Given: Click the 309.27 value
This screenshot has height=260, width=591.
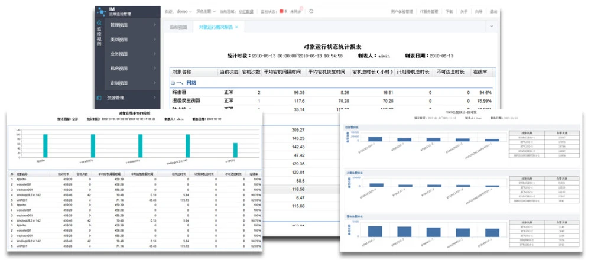Looking at the screenshot, I should (x=298, y=129).
